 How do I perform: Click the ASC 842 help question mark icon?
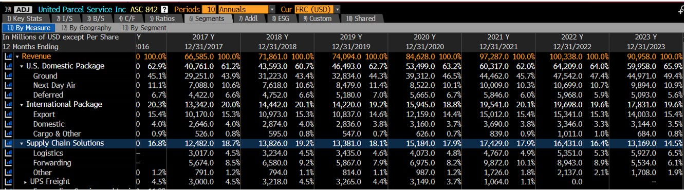click(164, 9)
